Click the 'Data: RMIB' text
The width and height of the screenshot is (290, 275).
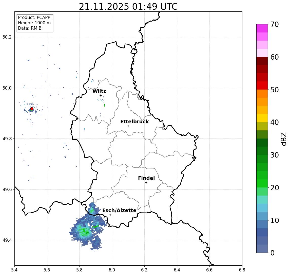[x=30, y=28]
